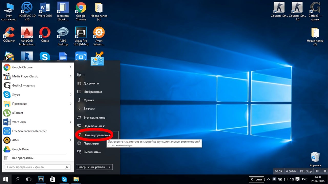
Task: Select the Этот компьютер desktop icon
Action: [8, 11]
